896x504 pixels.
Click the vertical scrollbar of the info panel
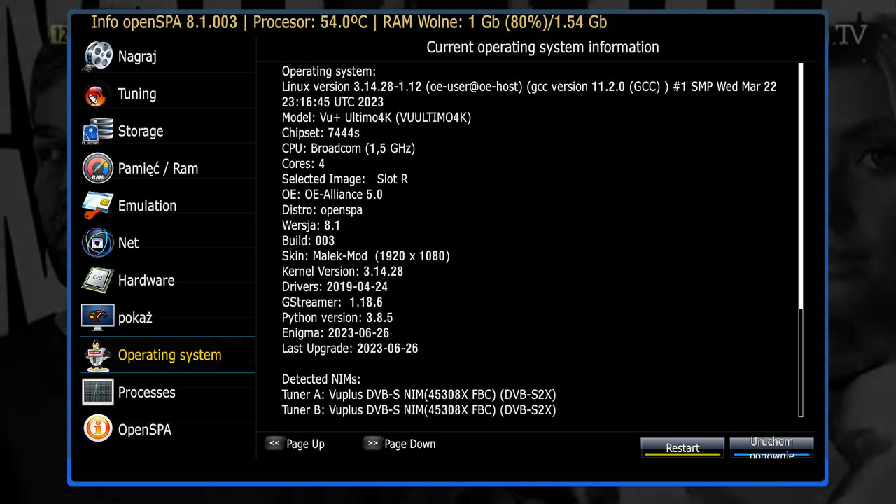point(801,239)
